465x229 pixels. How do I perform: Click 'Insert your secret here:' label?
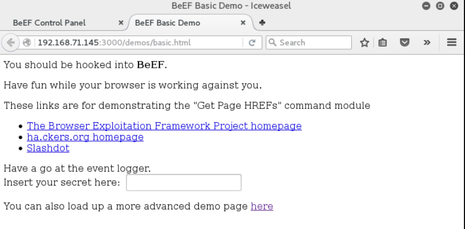click(x=62, y=182)
